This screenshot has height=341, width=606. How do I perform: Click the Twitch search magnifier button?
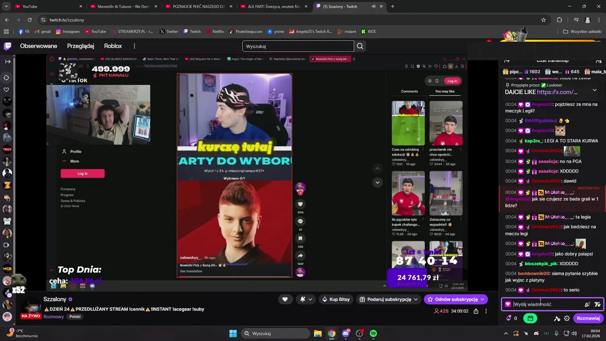tap(360, 46)
